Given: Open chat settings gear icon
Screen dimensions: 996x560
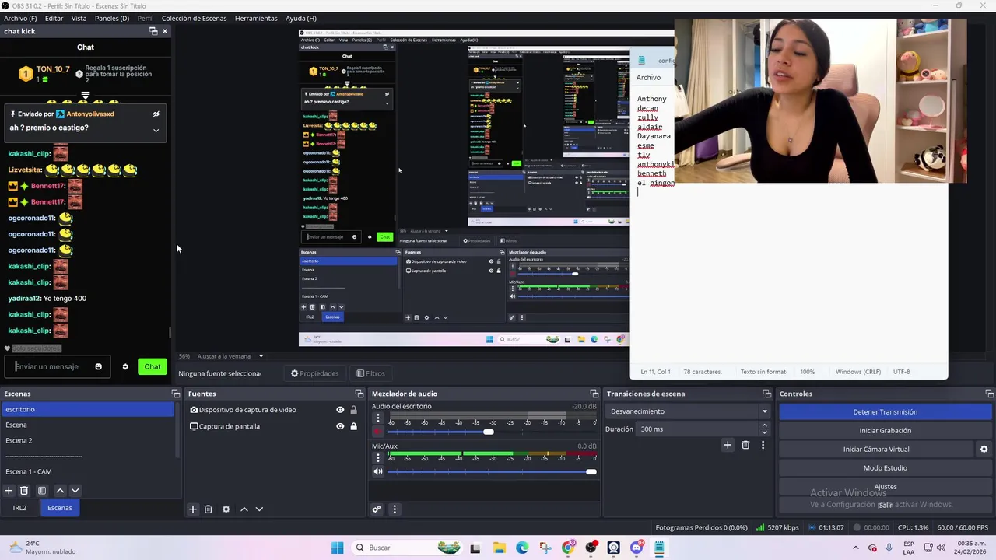Looking at the screenshot, I should click(x=125, y=367).
